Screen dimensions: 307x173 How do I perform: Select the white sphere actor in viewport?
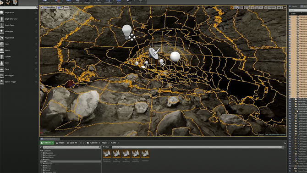pos(175,56)
